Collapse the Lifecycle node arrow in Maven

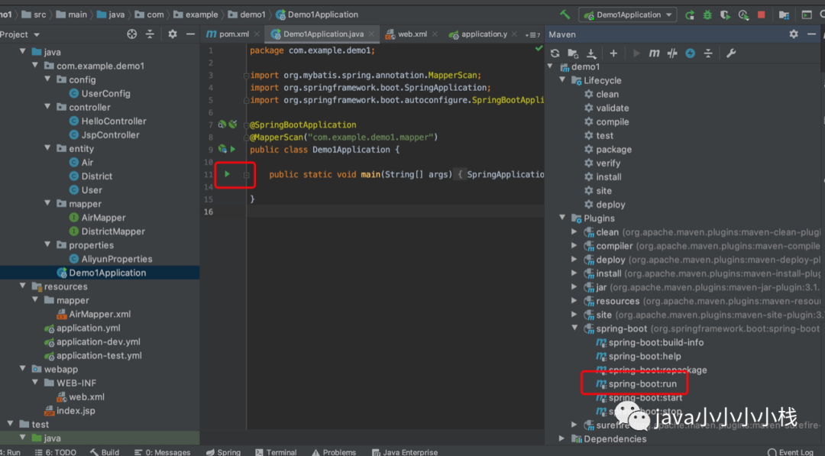click(562, 80)
